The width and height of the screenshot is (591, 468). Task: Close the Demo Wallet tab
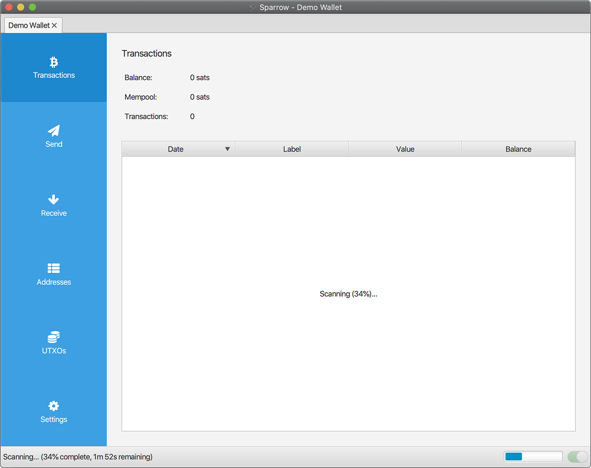[x=54, y=25]
